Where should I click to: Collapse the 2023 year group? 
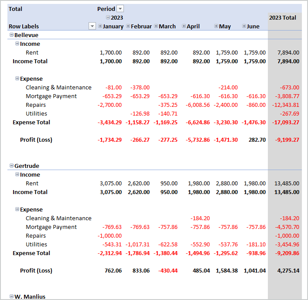click(x=108, y=18)
